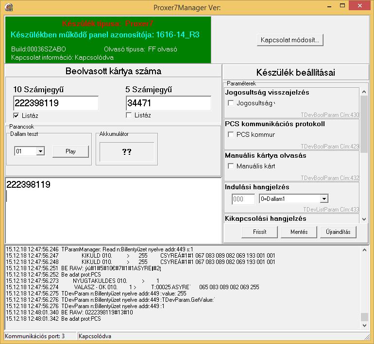Maximize the Proxer7Manager window
This screenshot has width=374, height=344.
tap(342, 6)
